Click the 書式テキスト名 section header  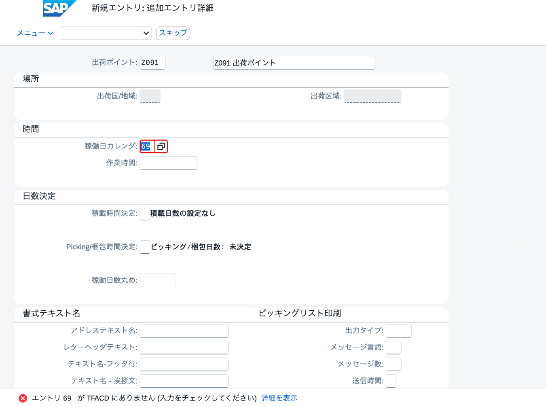tap(51, 313)
